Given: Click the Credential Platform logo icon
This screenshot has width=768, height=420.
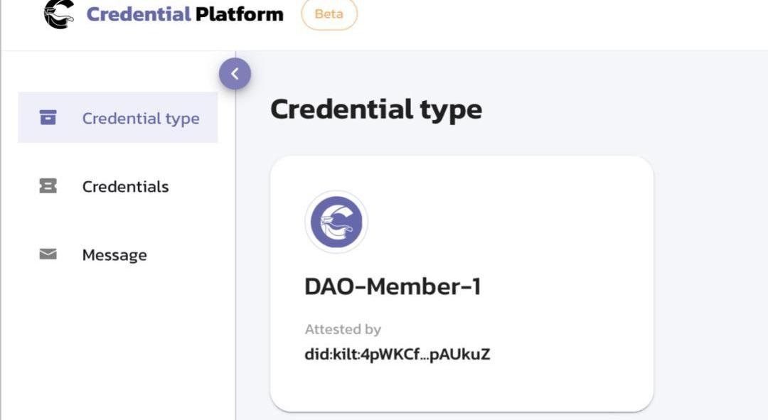Looking at the screenshot, I should [x=59, y=14].
